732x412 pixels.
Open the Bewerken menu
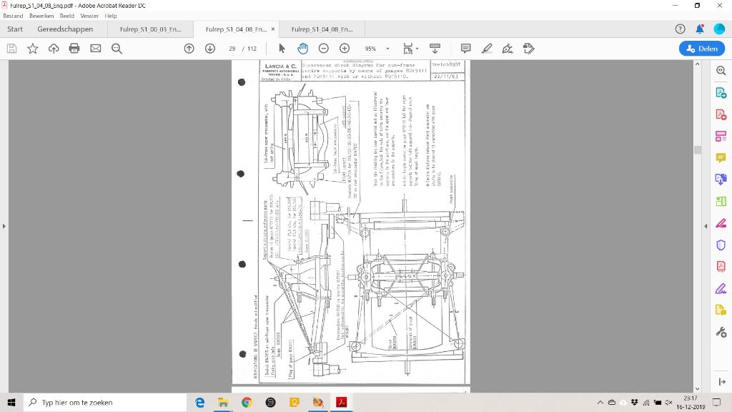(41, 16)
